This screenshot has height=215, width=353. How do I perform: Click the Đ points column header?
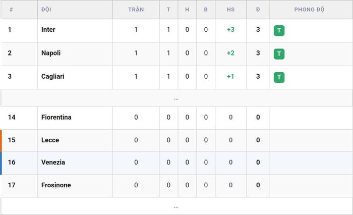pos(258,10)
